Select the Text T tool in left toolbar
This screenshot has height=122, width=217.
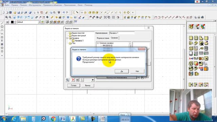pyautogui.click(x=2, y=41)
